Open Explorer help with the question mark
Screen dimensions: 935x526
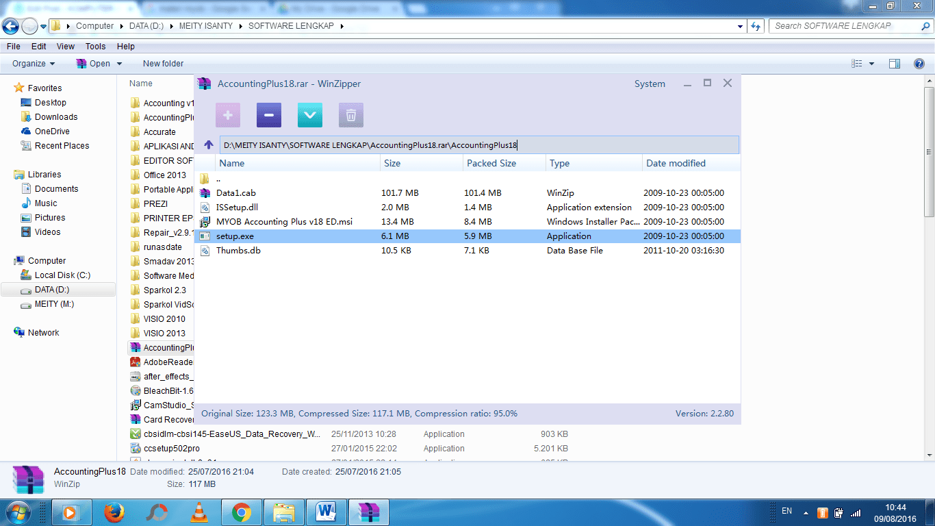[x=919, y=64]
